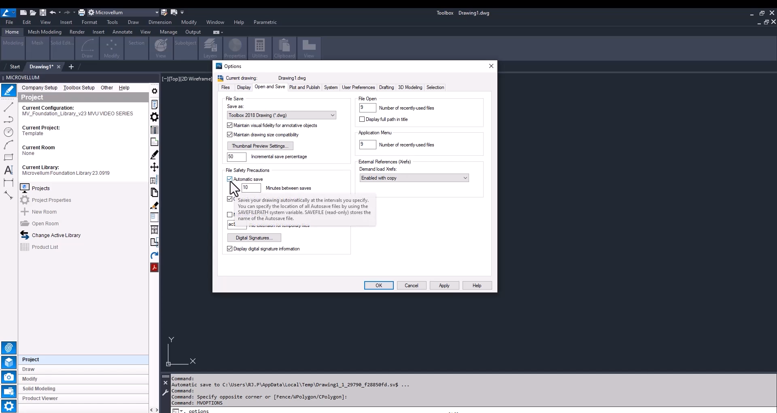Click the copy pages icon in side strip

tap(154, 193)
